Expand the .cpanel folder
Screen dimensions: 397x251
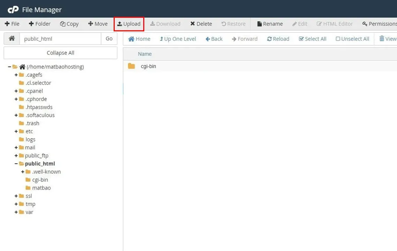click(16, 91)
